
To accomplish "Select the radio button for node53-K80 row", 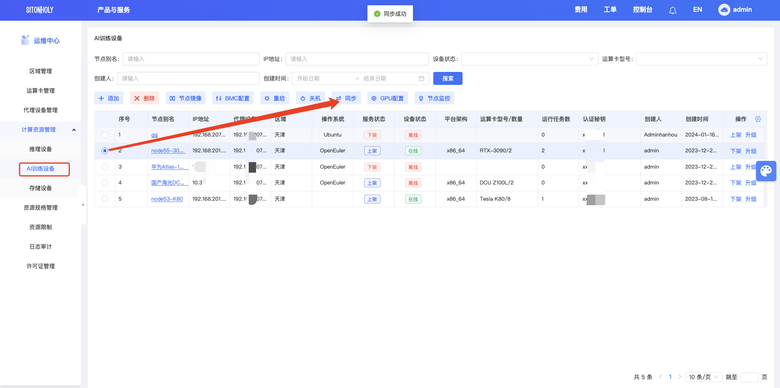I will (105, 199).
